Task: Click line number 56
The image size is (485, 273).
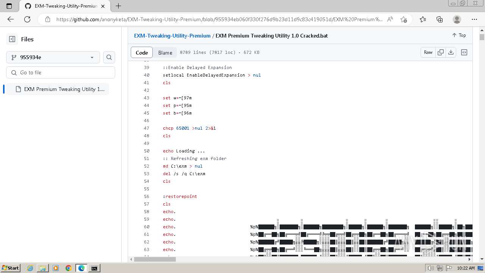Action: pos(147,196)
